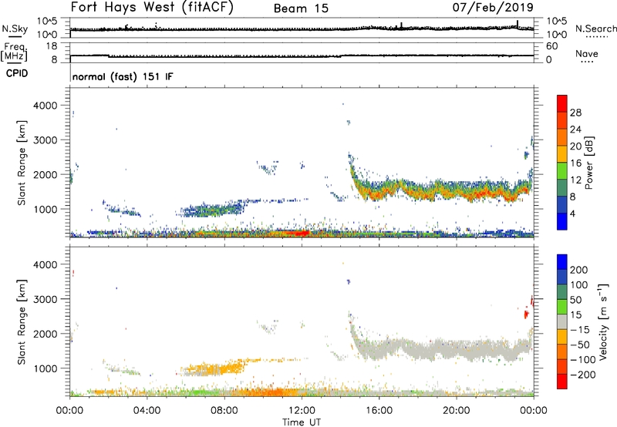
Task: Click the '200' value on the Velocity colorbar
Action: tap(579, 270)
